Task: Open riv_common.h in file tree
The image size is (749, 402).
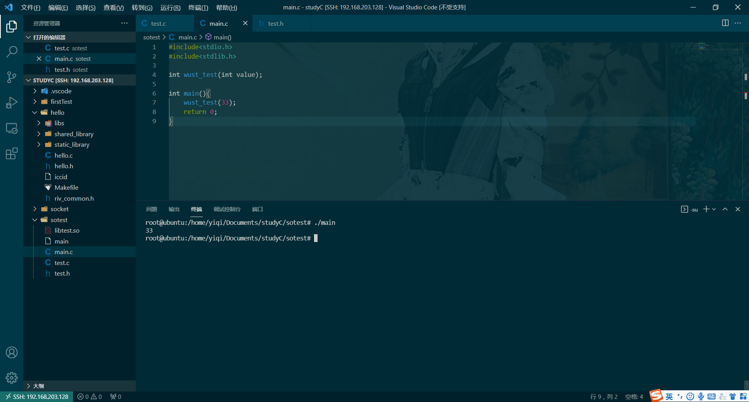Action: [80, 198]
